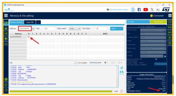
Task: Click the Size input field
Action: coord(50,28)
